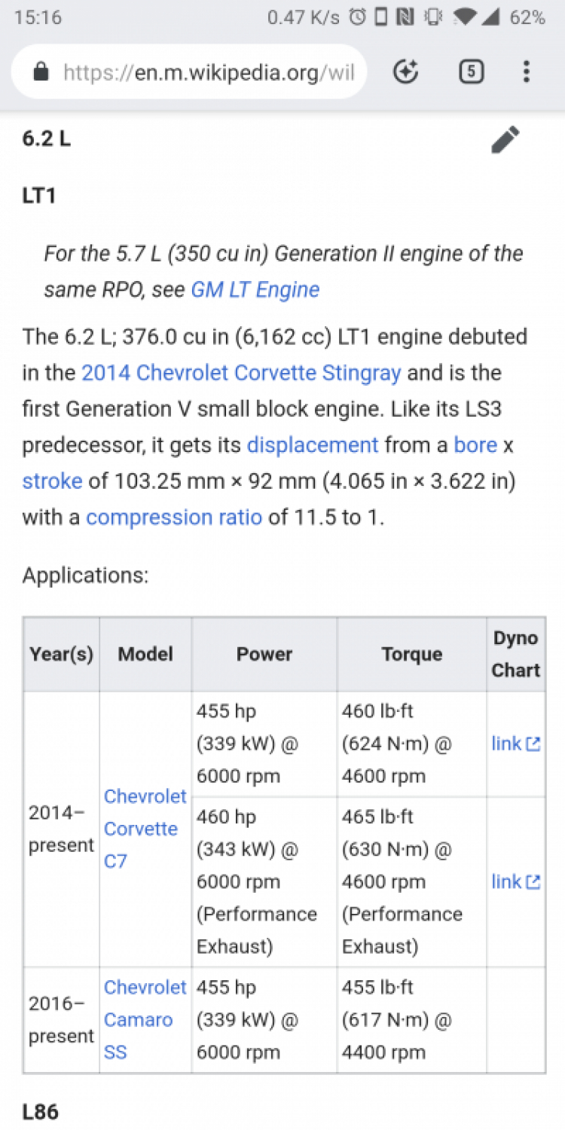Image resolution: width=565 pixels, height=1130 pixels.
Task: Tap the NFC status bar icon
Action: pyautogui.click(x=406, y=17)
